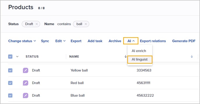The width and height of the screenshot is (200, 104).
Task: Uncheck the Red ball row checkbox
Action: (x=10, y=83)
